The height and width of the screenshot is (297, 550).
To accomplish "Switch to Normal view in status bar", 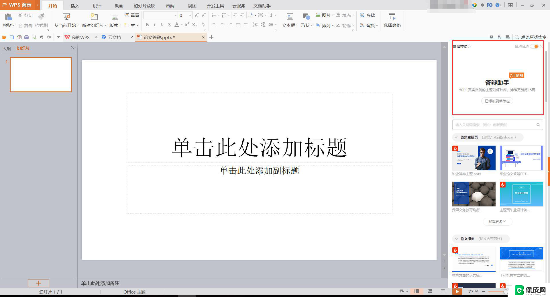I will (417, 291).
